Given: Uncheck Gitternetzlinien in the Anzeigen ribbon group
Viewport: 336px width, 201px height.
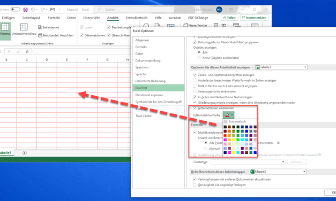Looking at the screenshot, I should tap(81, 35).
